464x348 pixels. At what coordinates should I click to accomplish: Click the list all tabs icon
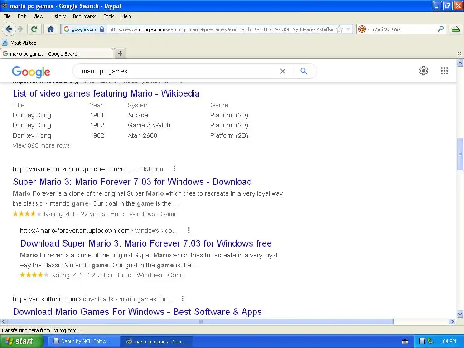pyautogui.click(x=459, y=53)
